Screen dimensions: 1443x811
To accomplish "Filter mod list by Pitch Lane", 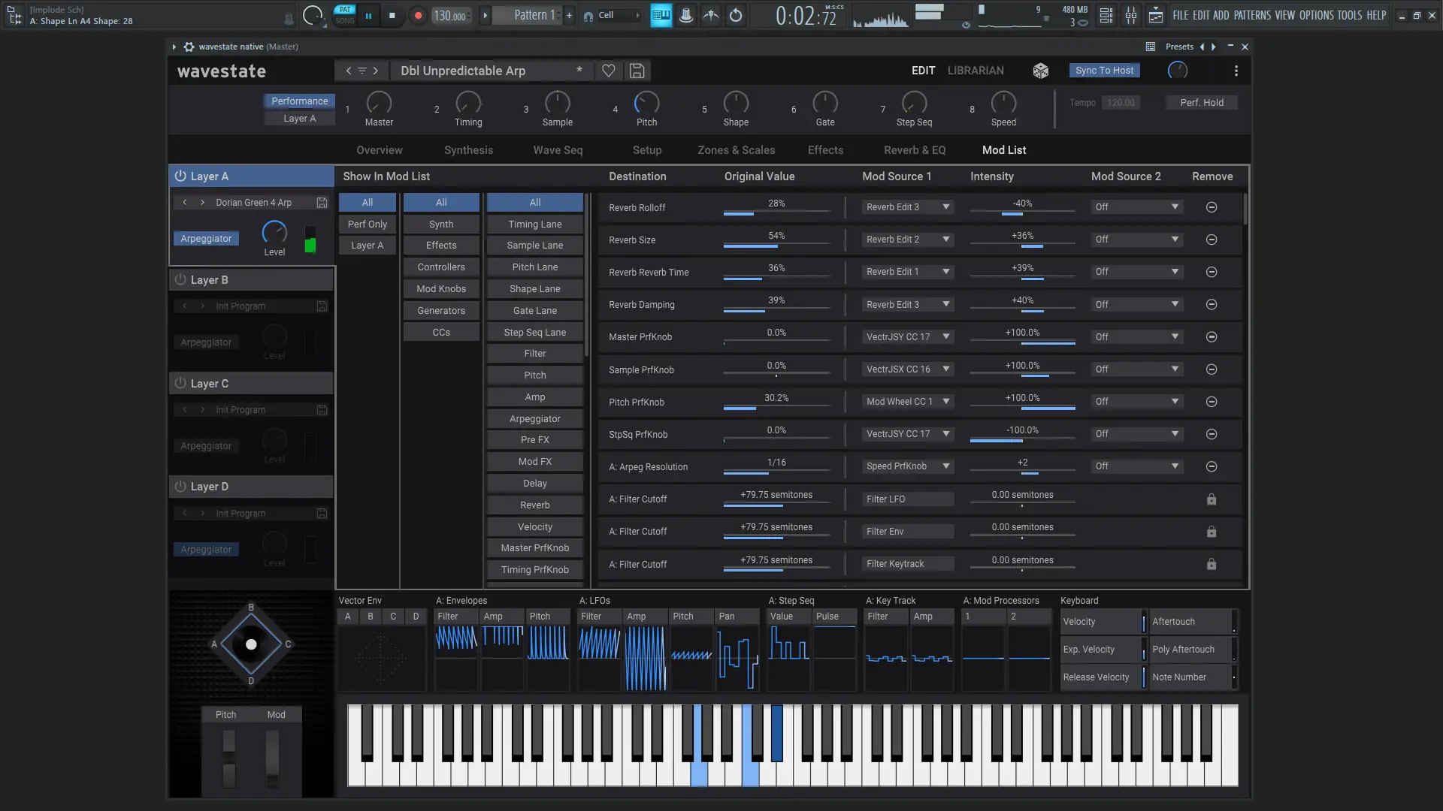I will click(x=534, y=267).
